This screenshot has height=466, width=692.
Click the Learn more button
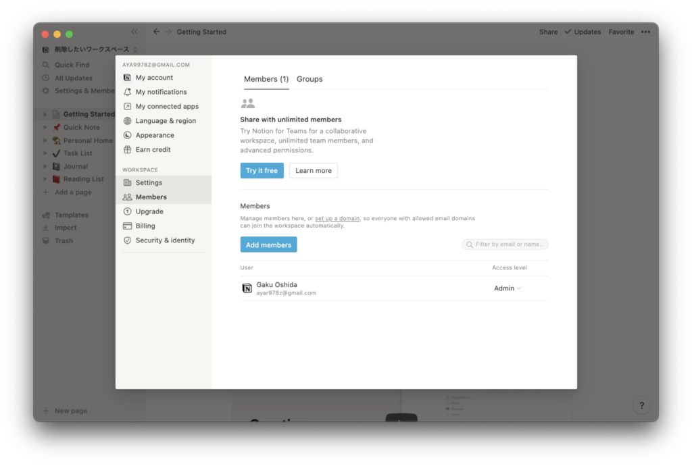tap(314, 171)
